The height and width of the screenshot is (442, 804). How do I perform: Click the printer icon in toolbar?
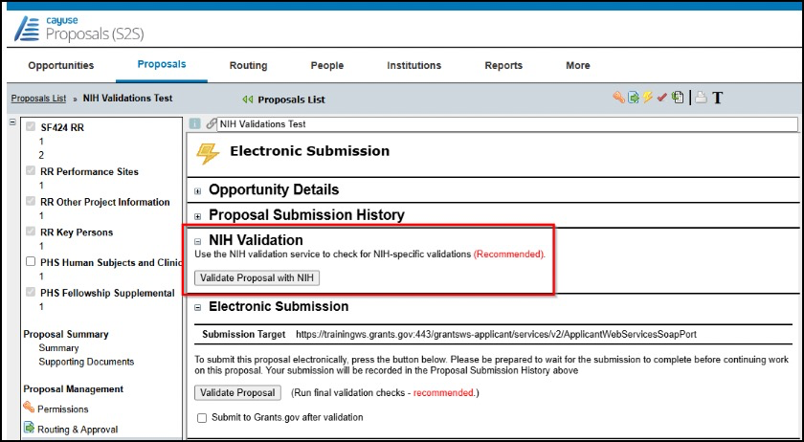pos(700,98)
